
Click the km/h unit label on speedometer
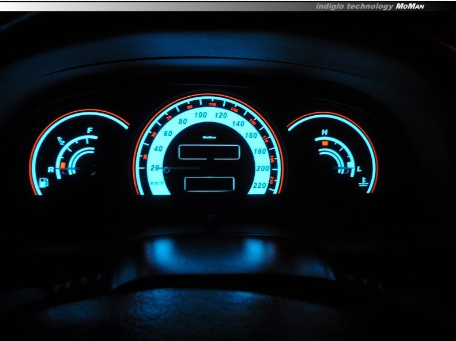coord(156,183)
